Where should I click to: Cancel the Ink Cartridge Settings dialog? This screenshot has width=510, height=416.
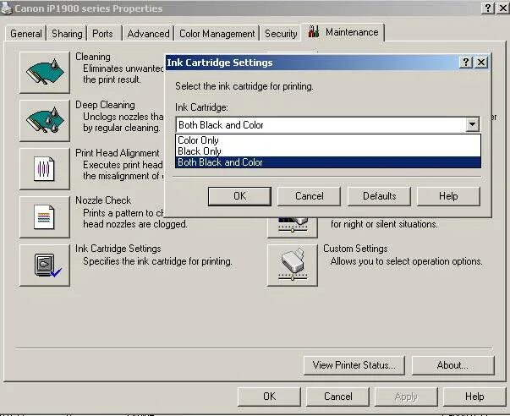pos(310,196)
